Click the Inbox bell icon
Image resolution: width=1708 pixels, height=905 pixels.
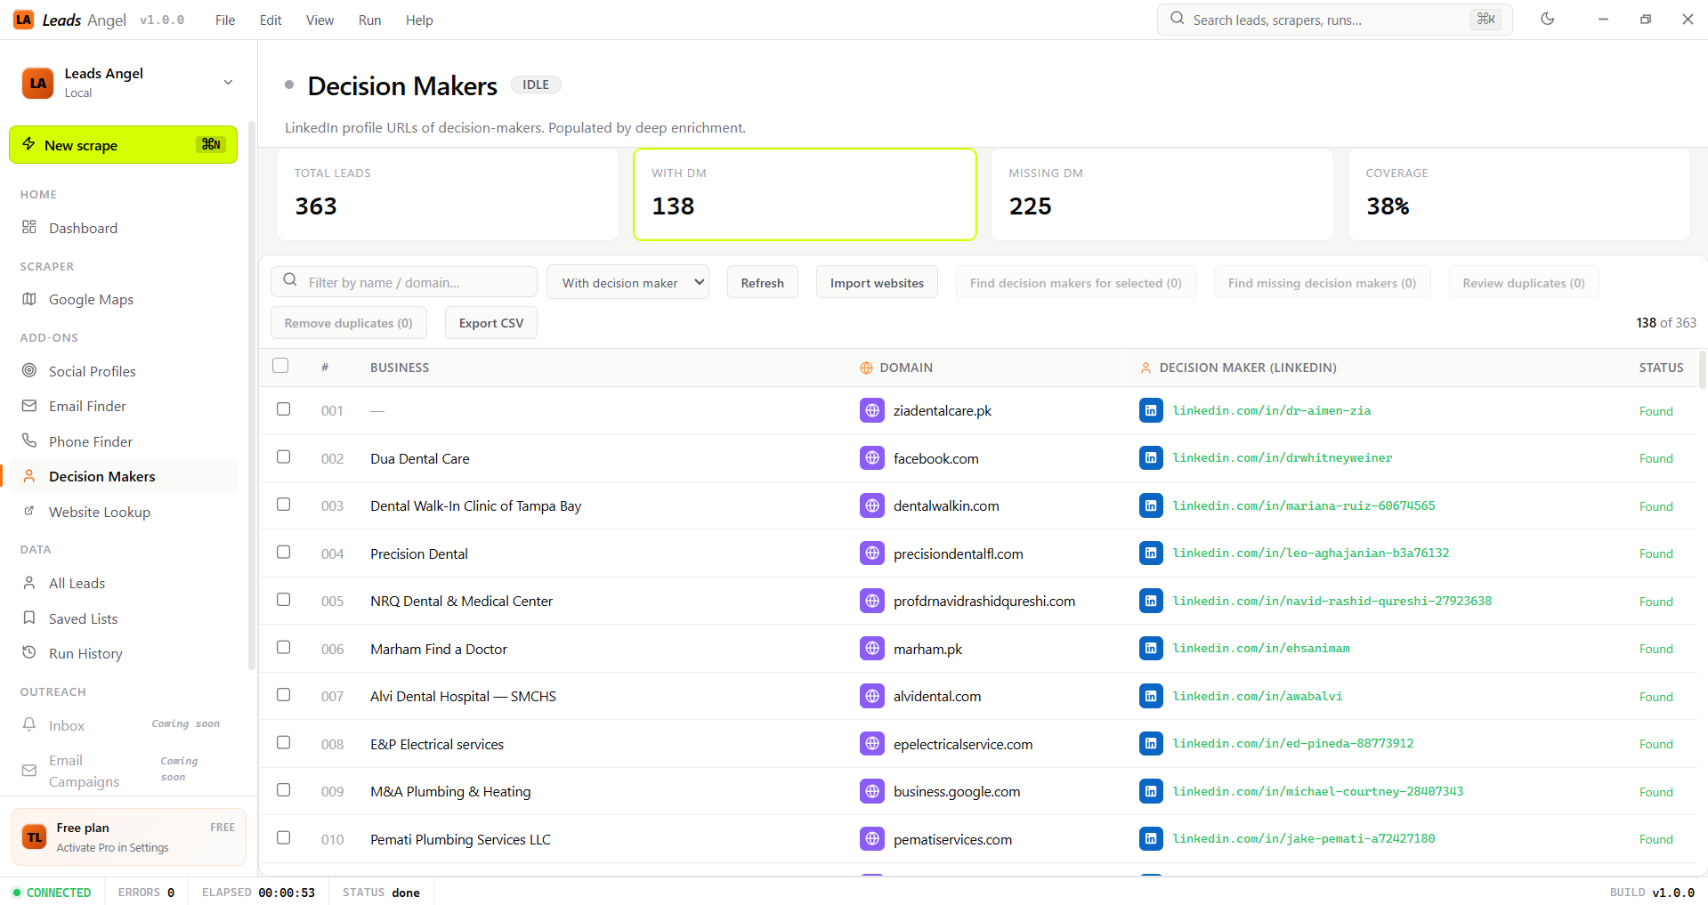pyautogui.click(x=29, y=724)
